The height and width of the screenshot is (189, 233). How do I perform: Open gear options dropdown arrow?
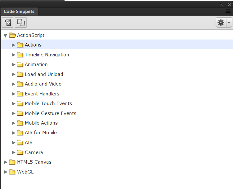point(229,22)
